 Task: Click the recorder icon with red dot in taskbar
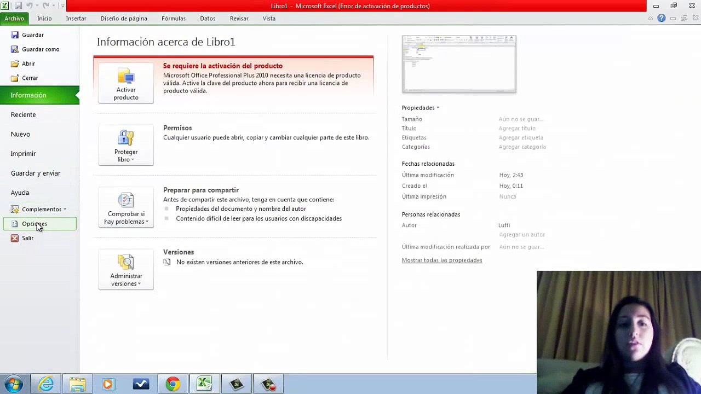(x=268, y=384)
